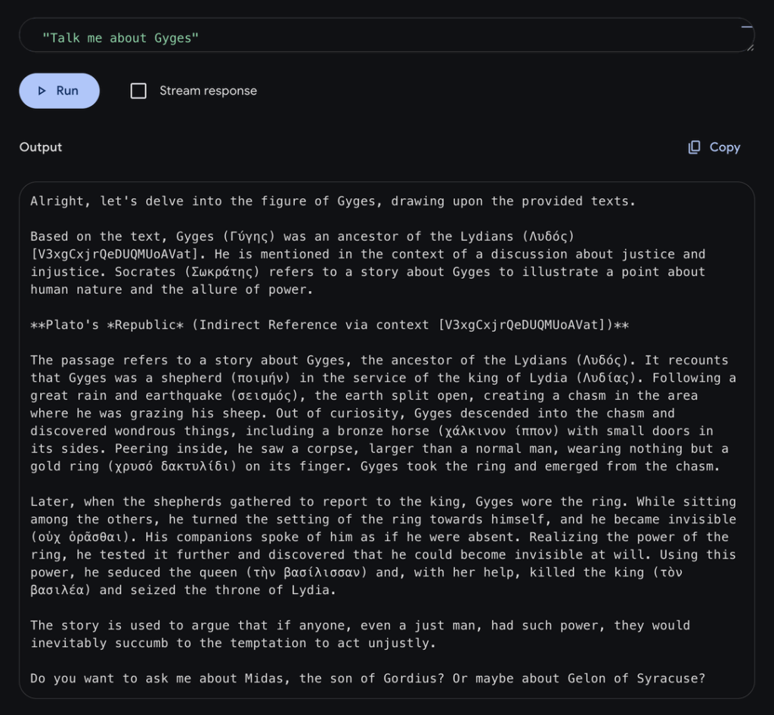Click the "Stream response" label text
Screen dimensions: 774x715
coord(208,91)
